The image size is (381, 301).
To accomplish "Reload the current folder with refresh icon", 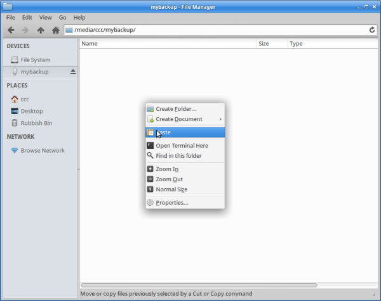I will pos(372,30).
